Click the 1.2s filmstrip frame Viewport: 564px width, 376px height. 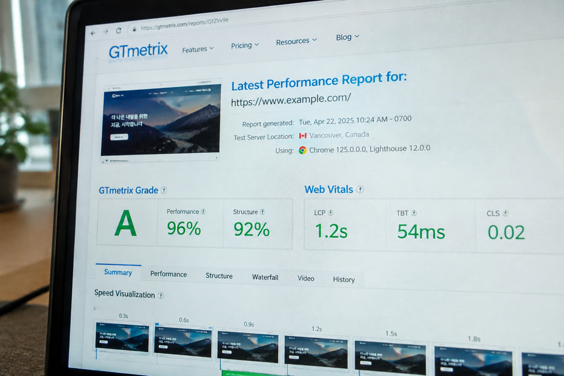pyautogui.click(x=316, y=352)
